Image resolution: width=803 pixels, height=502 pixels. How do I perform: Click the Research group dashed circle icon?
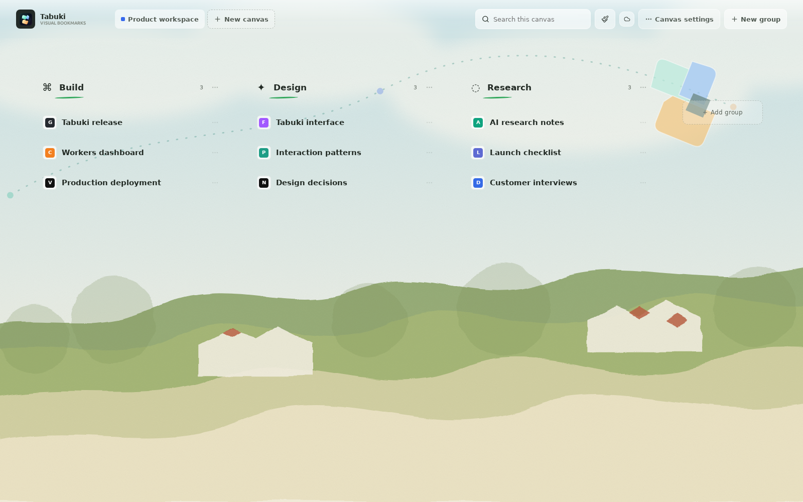click(476, 88)
